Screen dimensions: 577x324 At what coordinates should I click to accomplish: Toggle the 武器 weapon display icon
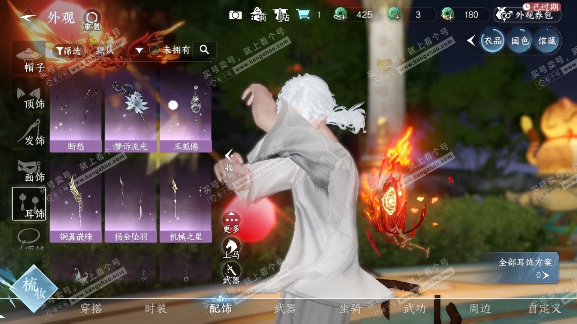(231, 274)
